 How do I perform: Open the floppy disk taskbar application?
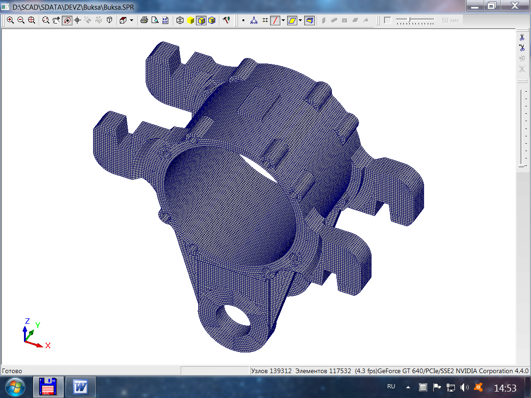[x=48, y=387]
